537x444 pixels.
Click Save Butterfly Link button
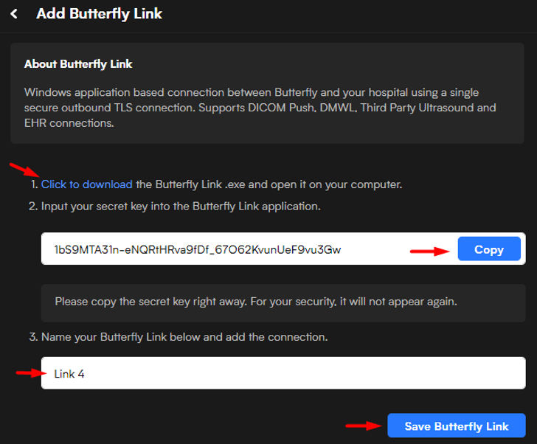(x=457, y=426)
